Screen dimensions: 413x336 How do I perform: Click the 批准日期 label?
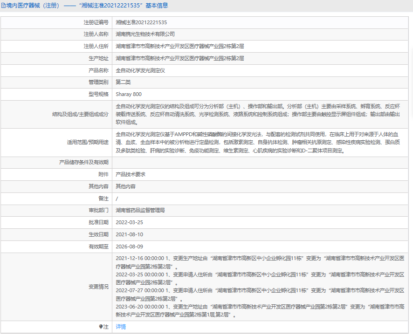click(x=98, y=222)
